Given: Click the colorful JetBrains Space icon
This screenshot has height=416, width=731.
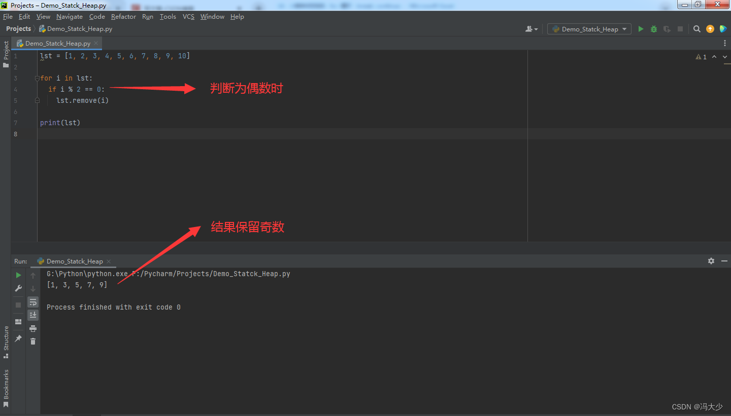Looking at the screenshot, I should [723, 29].
